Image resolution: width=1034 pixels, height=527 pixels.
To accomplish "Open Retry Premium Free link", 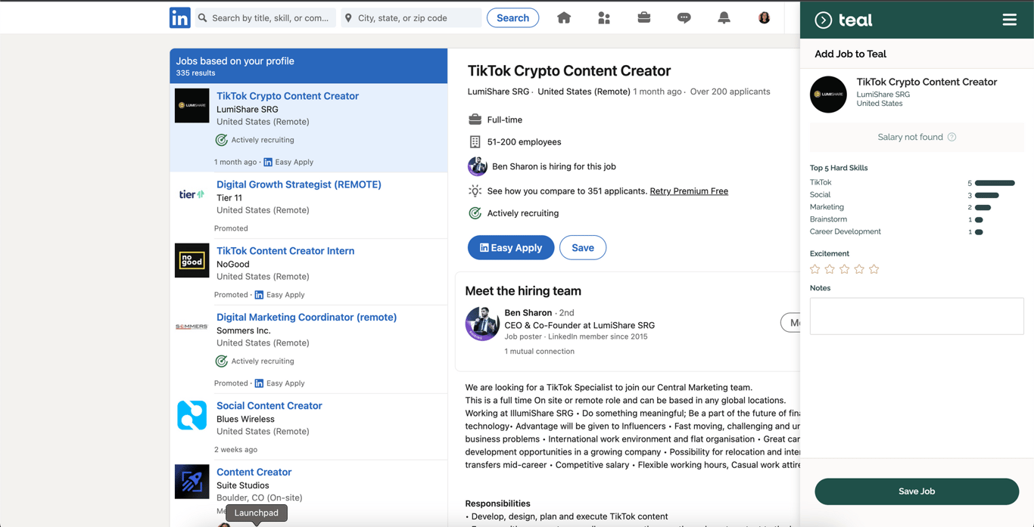I will [x=689, y=191].
